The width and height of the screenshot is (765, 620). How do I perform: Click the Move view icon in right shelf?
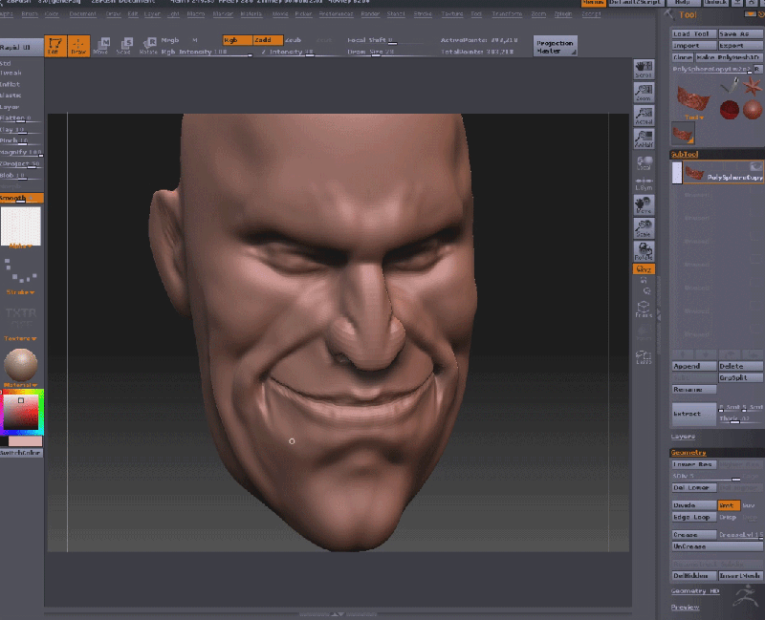coord(644,205)
